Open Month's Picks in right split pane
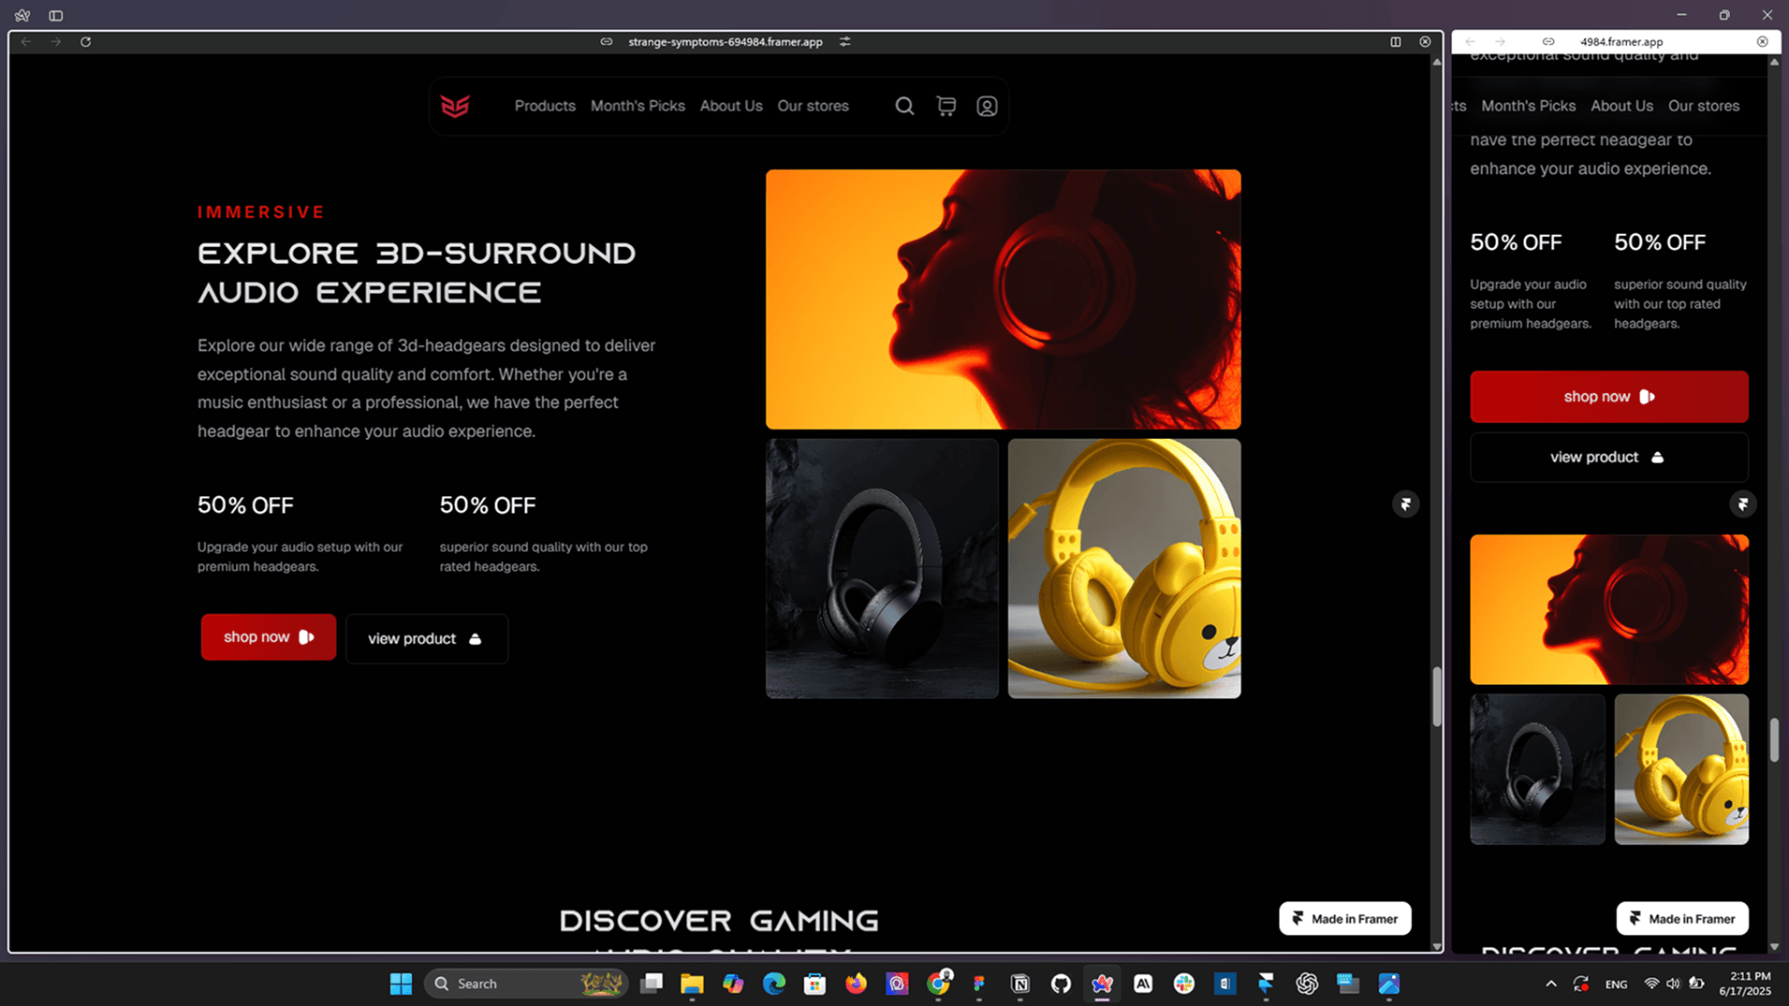1789x1006 pixels. (1528, 106)
